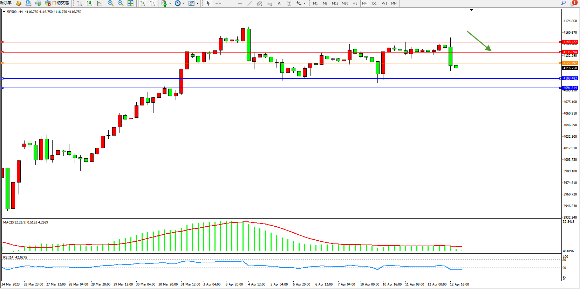This screenshot has width=580, height=289.
Task: Open the notifications chat bubble with badge
Action: pyautogui.click(x=573, y=3)
